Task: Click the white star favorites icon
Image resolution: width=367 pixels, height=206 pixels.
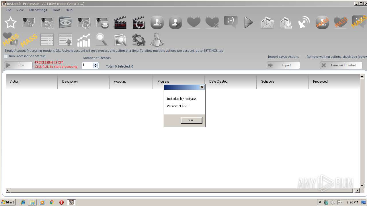Action: click(10, 22)
